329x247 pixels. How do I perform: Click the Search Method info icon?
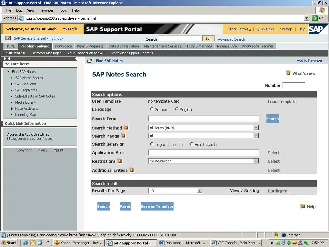click(x=126, y=128)
